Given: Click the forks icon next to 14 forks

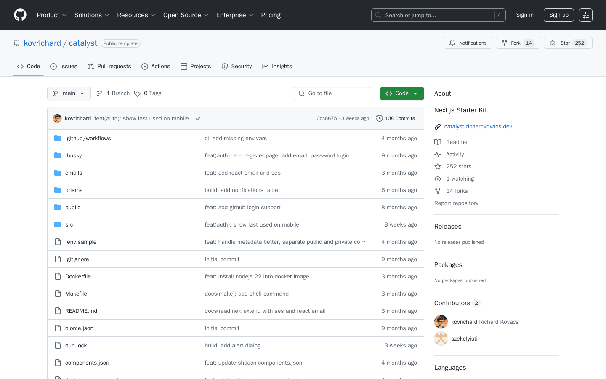Looking at the screenshot, I should (438, 191).
